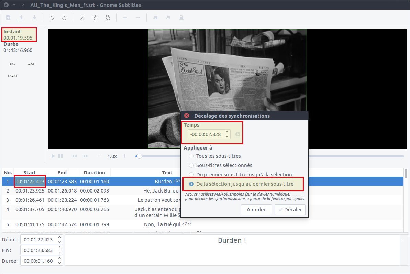This screenshot has width=410, height=274.
Task: Copy selected subtitle via toolbar icon
Action: (x=95, y=18)
